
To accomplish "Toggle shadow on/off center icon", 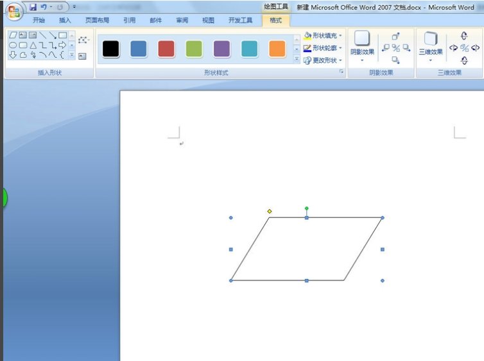I will 395,48.
